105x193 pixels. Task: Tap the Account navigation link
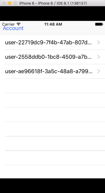[13, 28]
